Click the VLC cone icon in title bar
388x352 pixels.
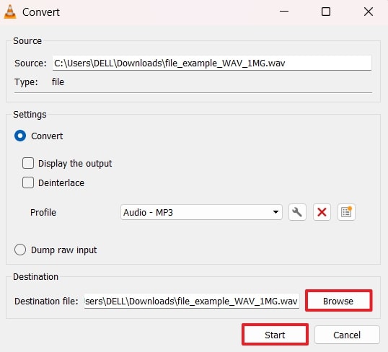[x=10, y=12]
